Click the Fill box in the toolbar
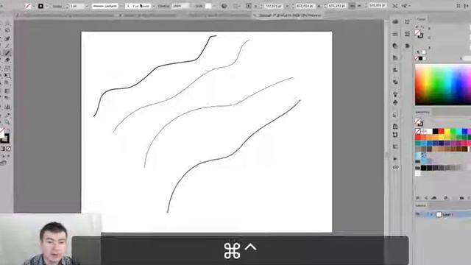 [x=2, y=132]
